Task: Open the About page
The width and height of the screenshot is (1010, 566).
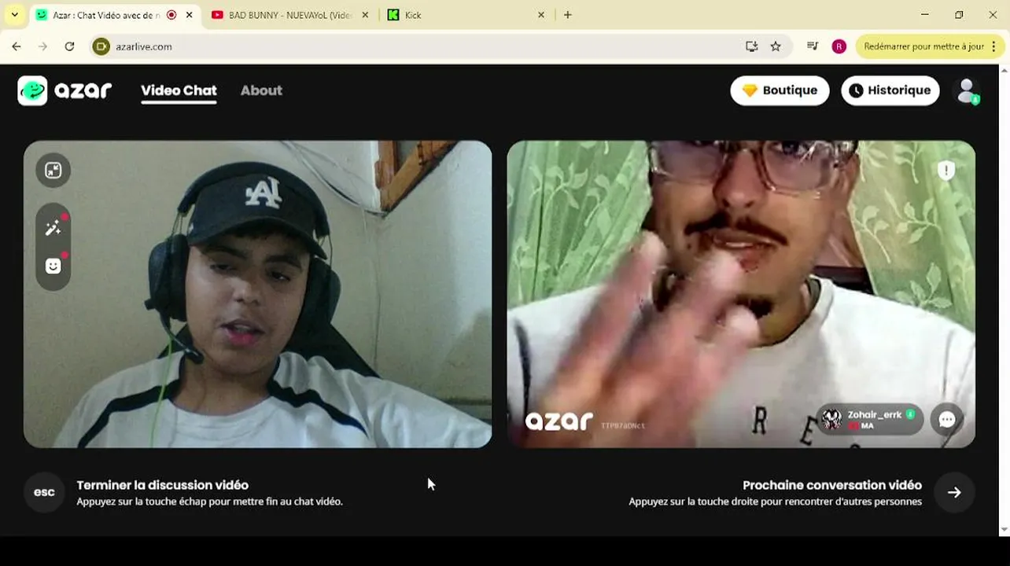Action: pos(261,90)
